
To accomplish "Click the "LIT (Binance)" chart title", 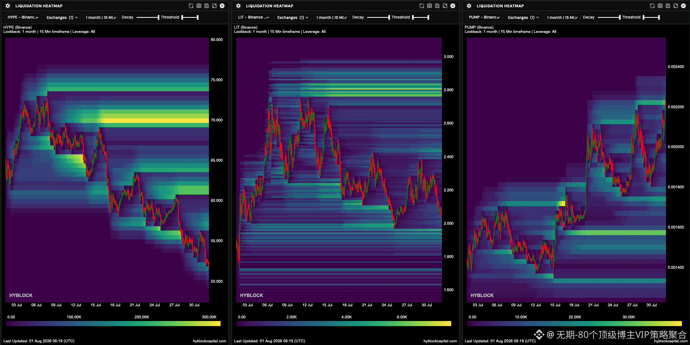I will coord(246,27).
